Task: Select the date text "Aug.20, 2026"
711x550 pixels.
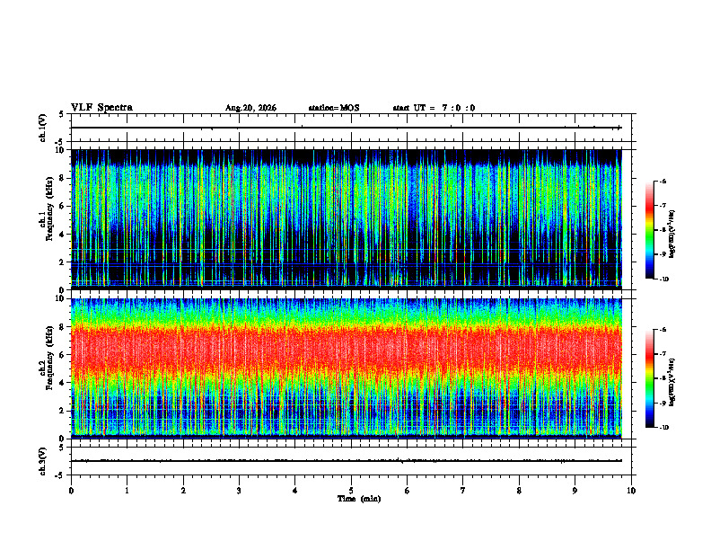Action: point(250,108)
